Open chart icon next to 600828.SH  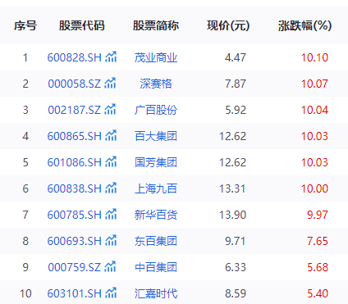[111, 57]
